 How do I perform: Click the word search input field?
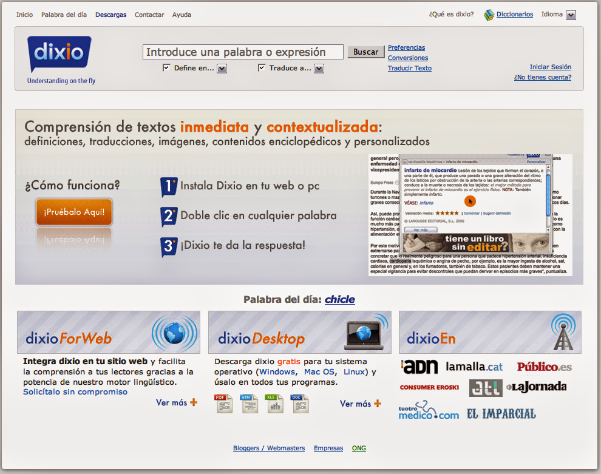(x=243, y=52)
